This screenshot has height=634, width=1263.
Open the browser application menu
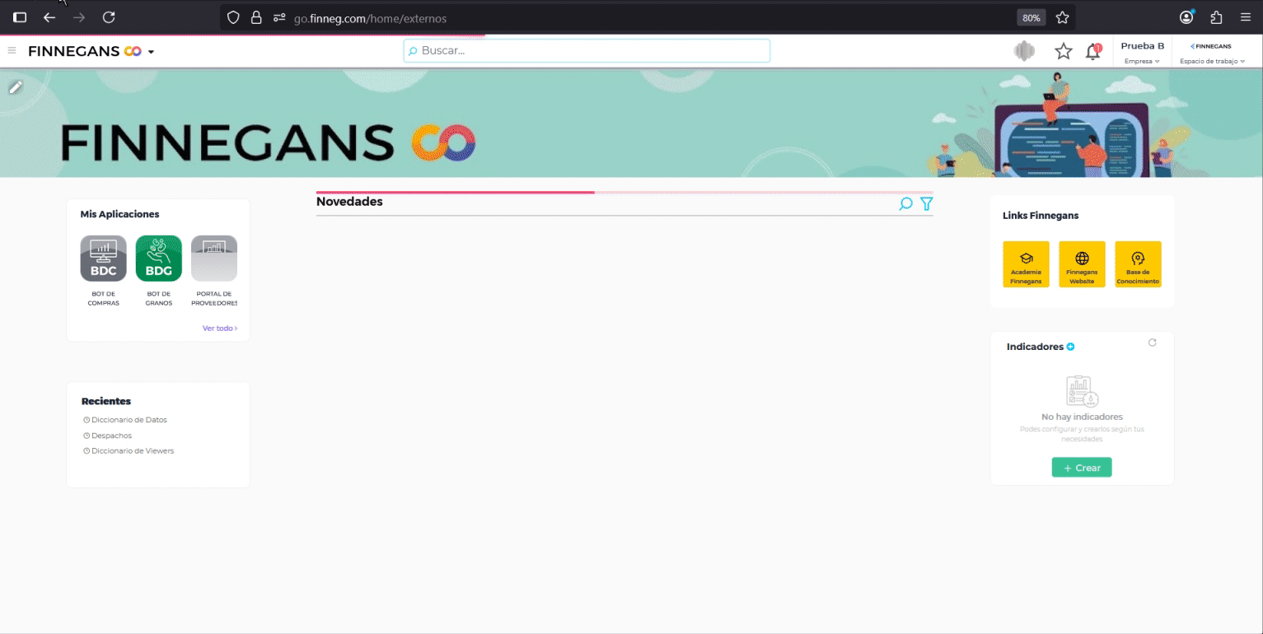click(x=1246, y=17)
